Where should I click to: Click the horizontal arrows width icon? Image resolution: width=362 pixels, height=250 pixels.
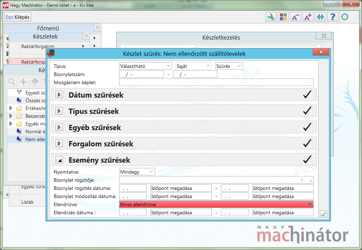click(x=320, y=17)
